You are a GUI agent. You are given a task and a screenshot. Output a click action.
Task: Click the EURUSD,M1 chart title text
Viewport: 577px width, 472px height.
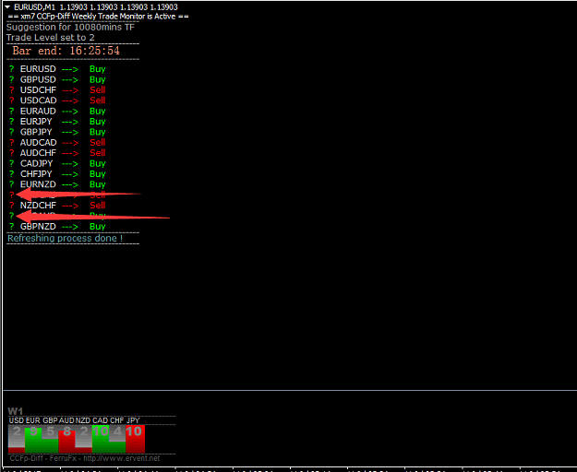pos(34,7)
